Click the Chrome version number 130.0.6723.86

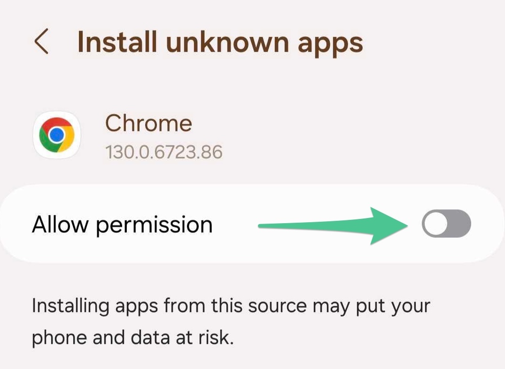point(163,152)
